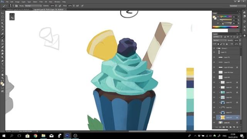The image size is (247, 139).
Task: Select the Brush tool in the toolbar
Action: click(x=2, y=37)
